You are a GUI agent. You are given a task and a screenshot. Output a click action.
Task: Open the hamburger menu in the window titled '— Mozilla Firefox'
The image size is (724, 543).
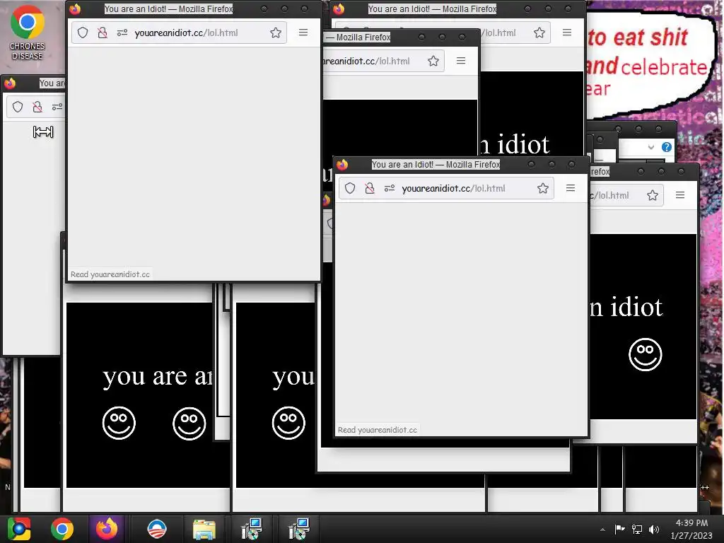[460, 61]
